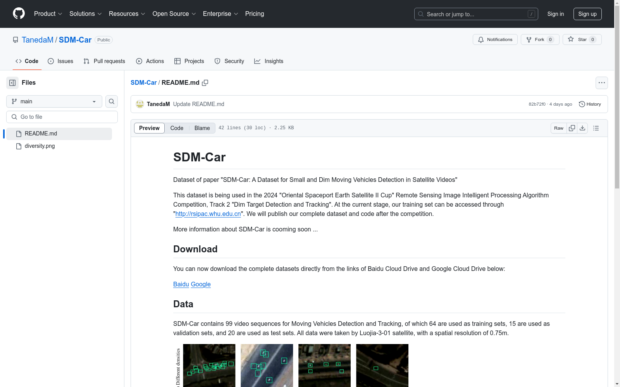Viewport: 620px width, 387px height.
Task: Click the GitHub logo icon
Action: 19,14
